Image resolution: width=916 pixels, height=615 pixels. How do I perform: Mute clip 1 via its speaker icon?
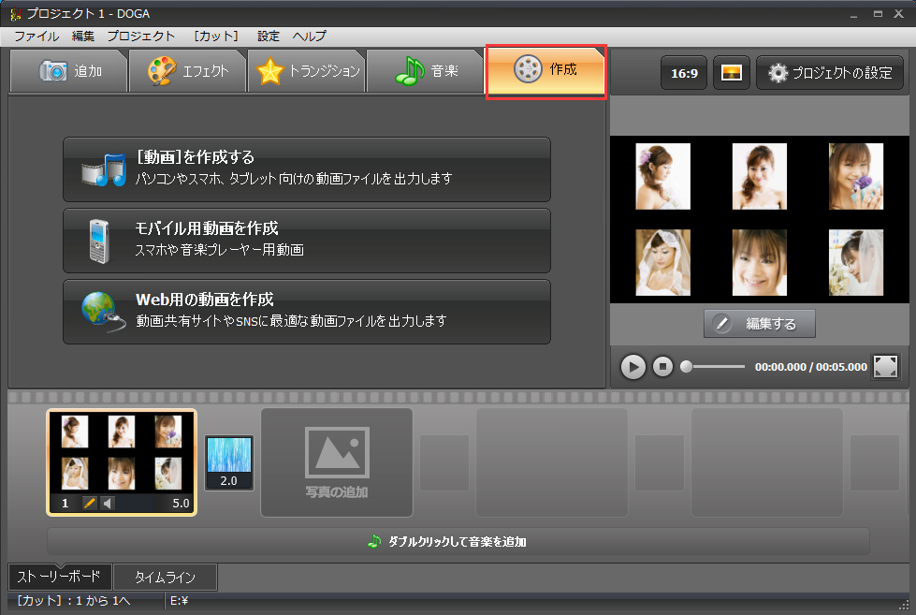109,503
